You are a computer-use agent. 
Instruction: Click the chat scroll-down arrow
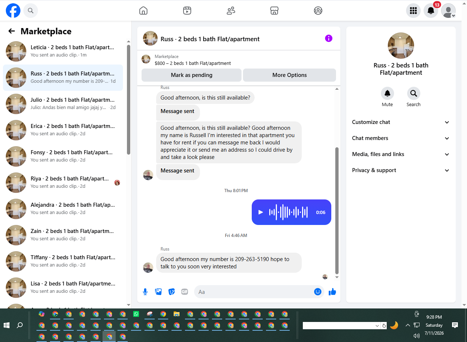[x=337, y=277]
